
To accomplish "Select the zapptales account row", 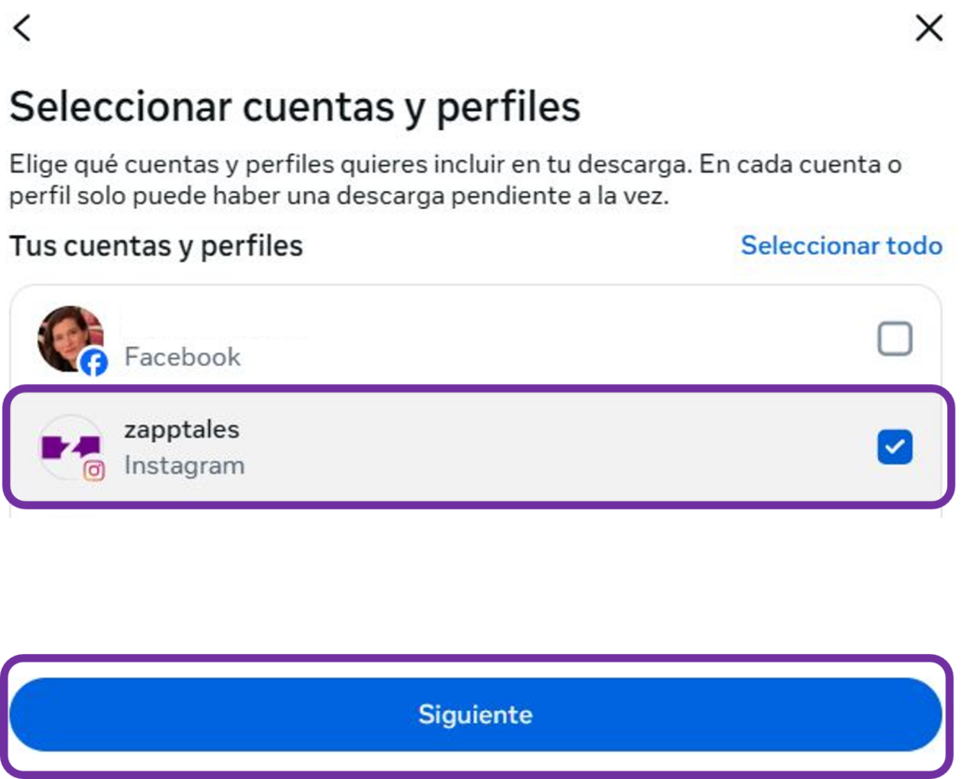I will coord(467,448).
